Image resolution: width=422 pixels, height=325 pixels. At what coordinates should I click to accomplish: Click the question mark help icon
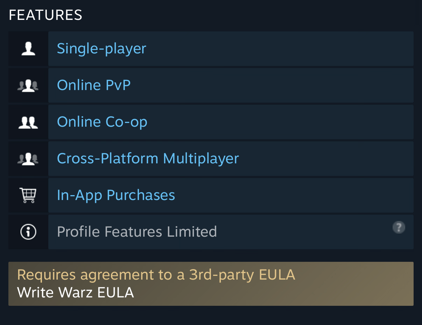(x=399, y=228)
